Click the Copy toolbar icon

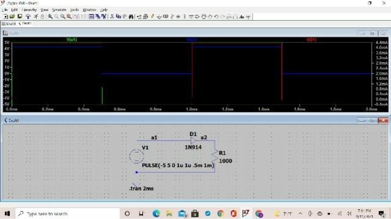tap(118, 16)
